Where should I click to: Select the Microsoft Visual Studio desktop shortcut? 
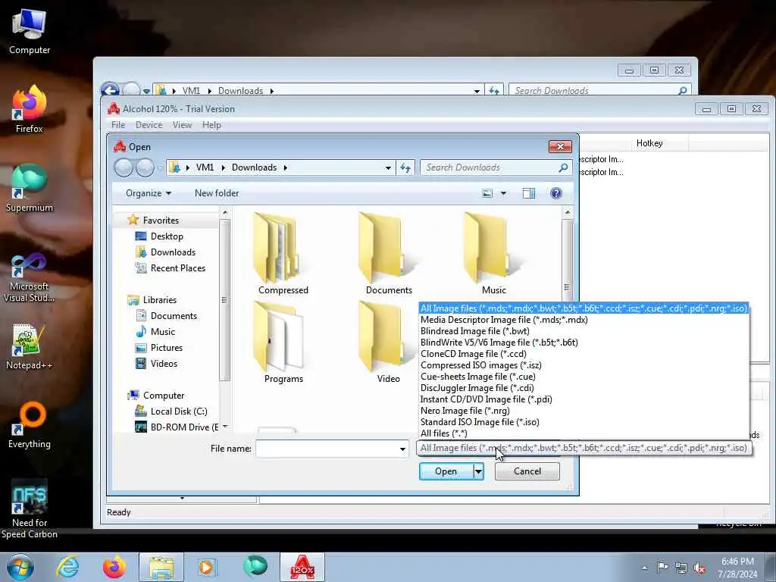[x=30, y=277]
